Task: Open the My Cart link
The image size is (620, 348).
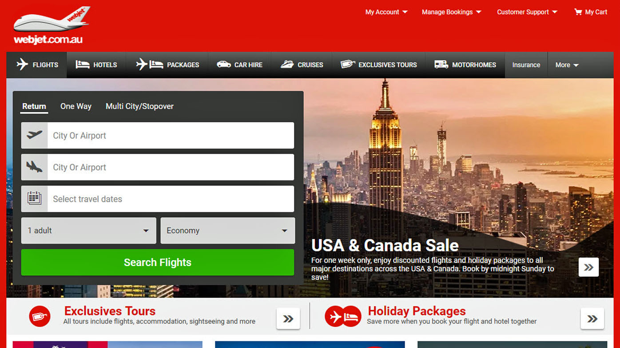Action: [x=591, y=12]
